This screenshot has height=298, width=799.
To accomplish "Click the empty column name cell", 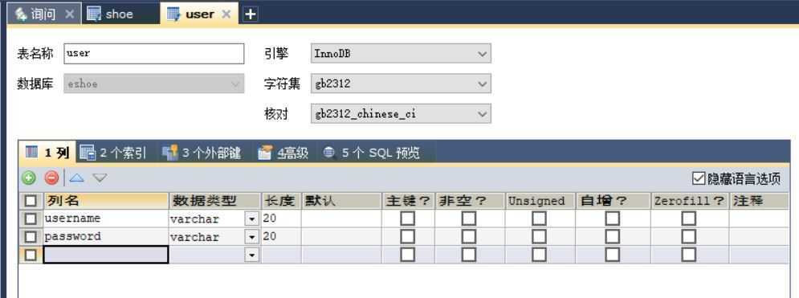I will 106,255.
